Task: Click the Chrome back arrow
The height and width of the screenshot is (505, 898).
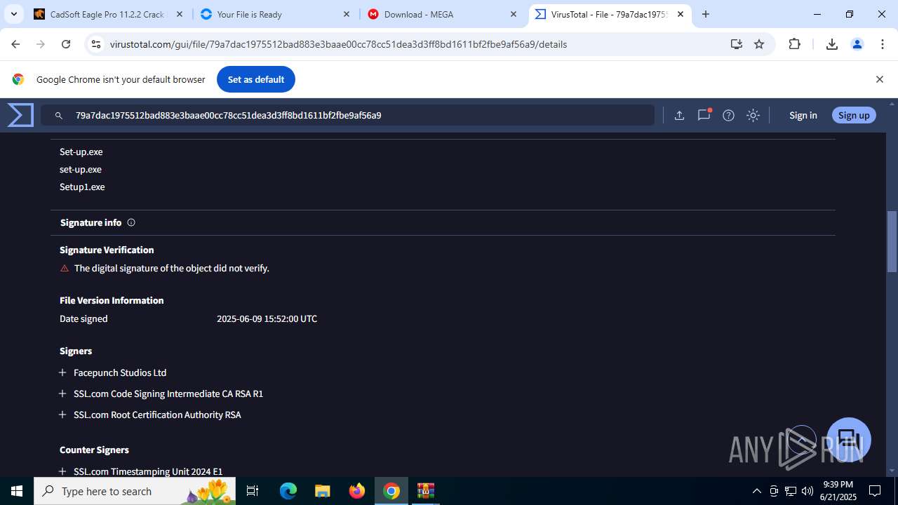Action: tap(15, 44)
